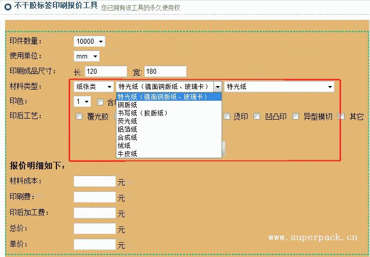
Task: Tick the 其它 checkbox
Action: pyautogui.click(x=342, y=117)
